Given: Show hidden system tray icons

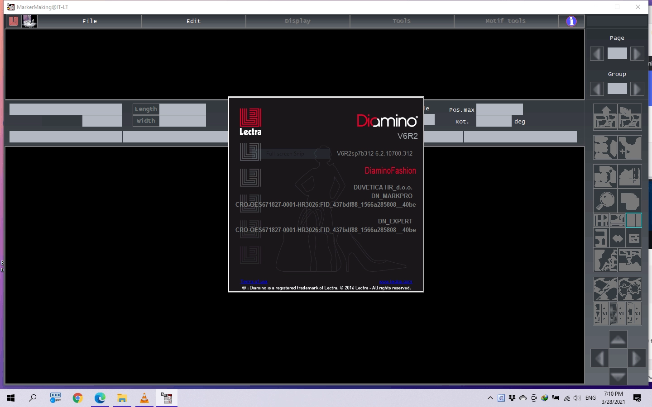Looking at the screenshot, I should click(490, 398).
